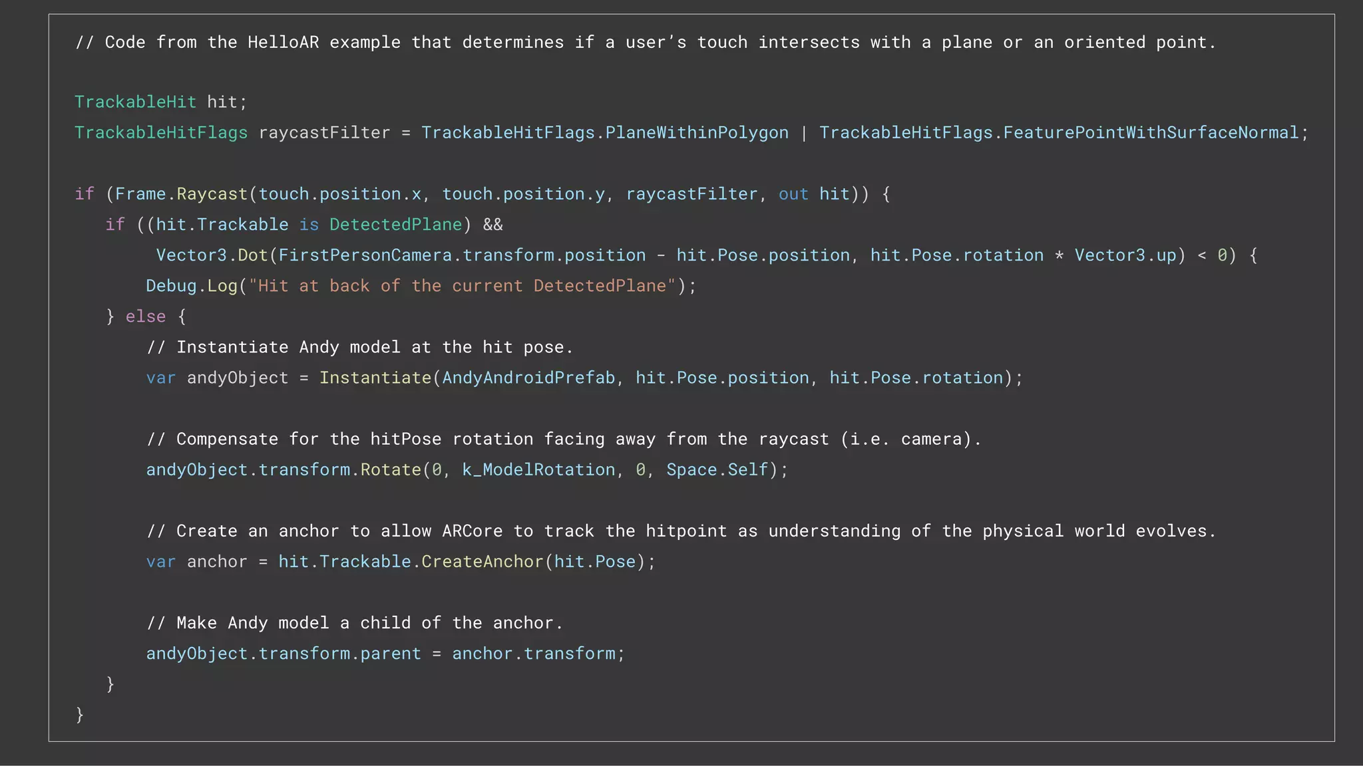Click 'Vector3.up' in the dot product line
This screenshot has width=1363, height=766.
(1125, 255)
